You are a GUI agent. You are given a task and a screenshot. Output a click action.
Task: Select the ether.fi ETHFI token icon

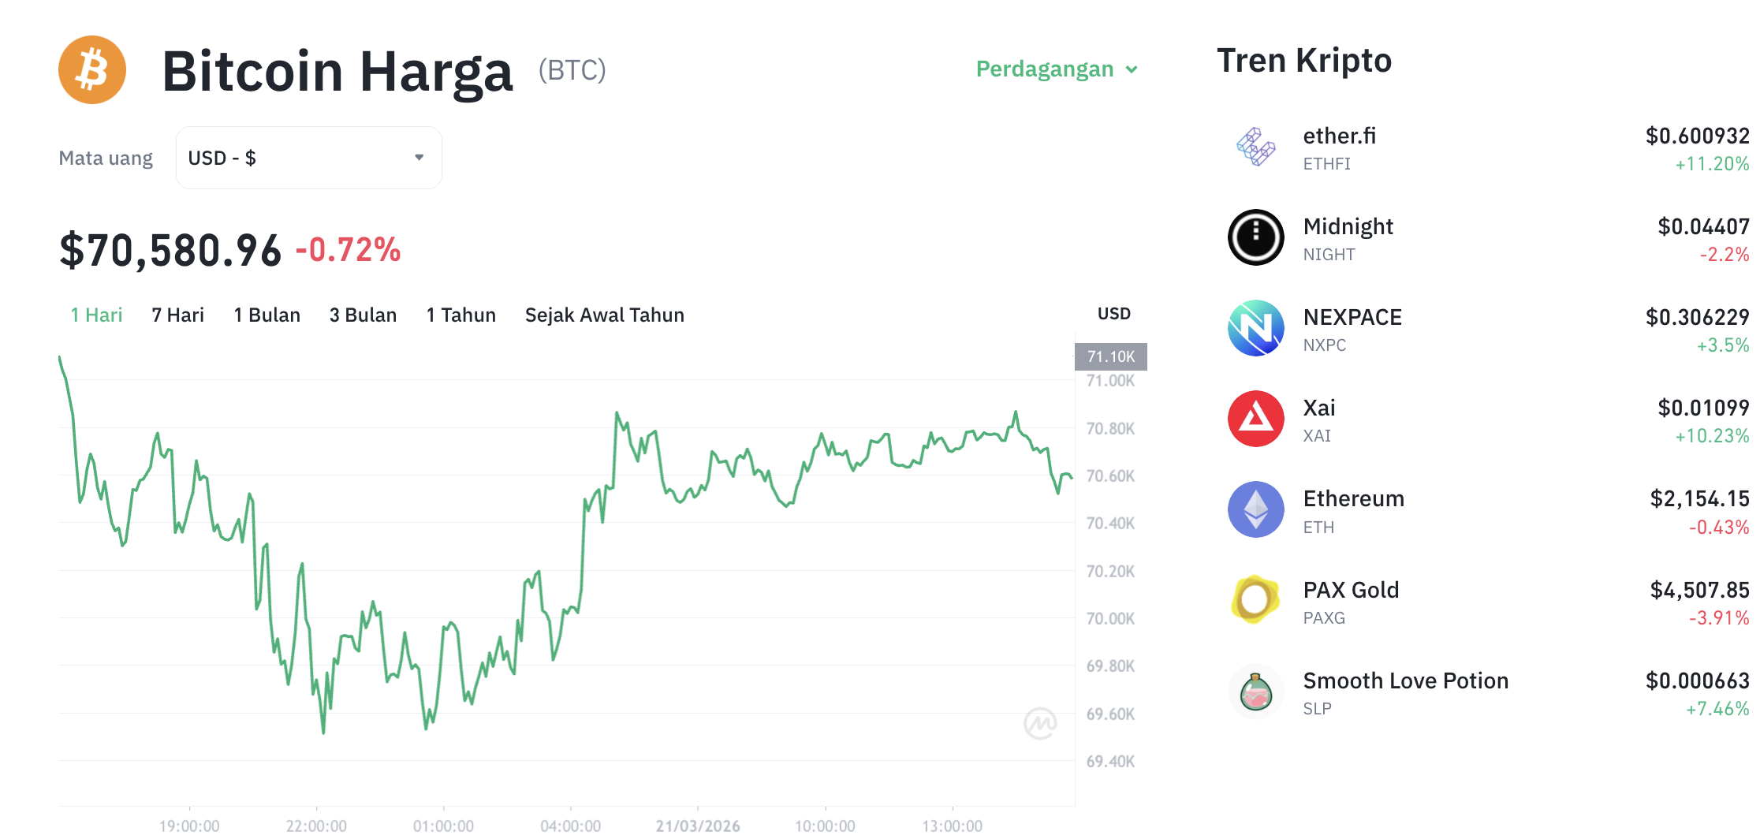(x=1256, y=147)
